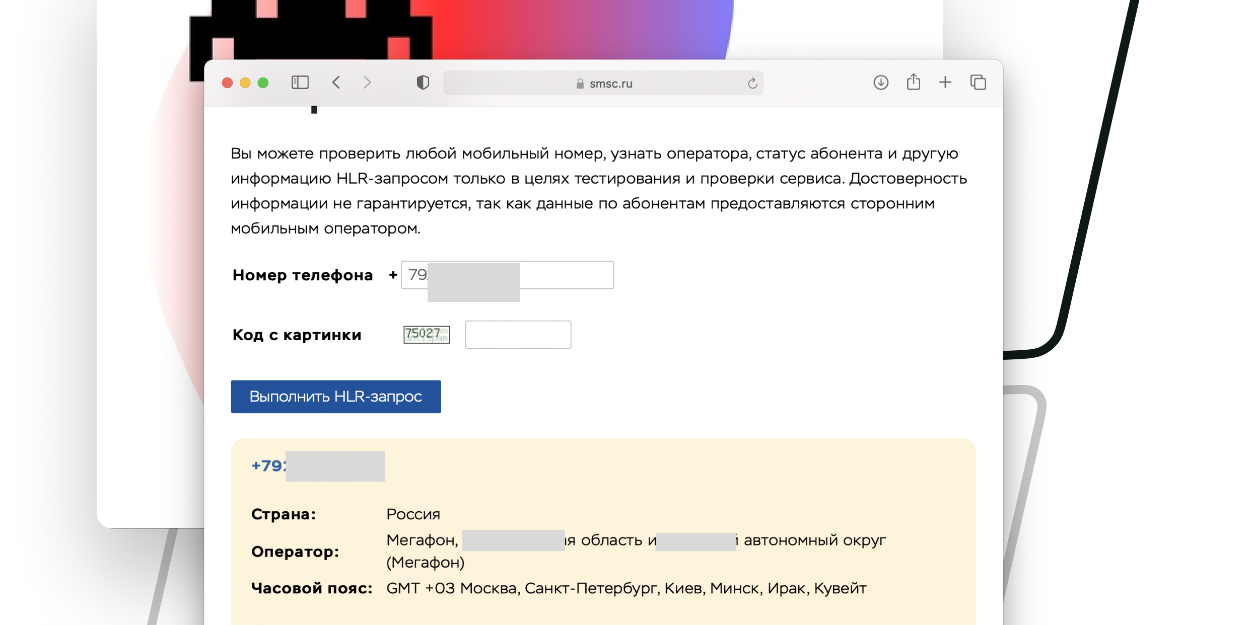
Task: Click Выполнить HLR-запрос button
Action: (336, 397)
